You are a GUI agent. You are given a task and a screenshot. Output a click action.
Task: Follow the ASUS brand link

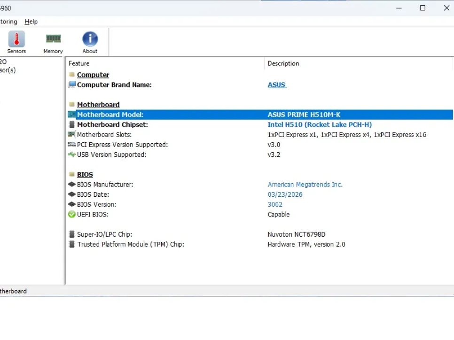coord(277,85)
